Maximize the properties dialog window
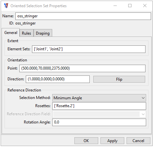Image resolution: width=153 pixels, height=147 pixels. click(130, 6)
